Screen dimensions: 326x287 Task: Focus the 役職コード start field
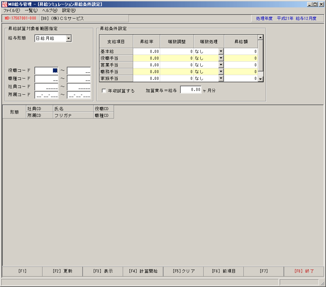click(47, 71)
